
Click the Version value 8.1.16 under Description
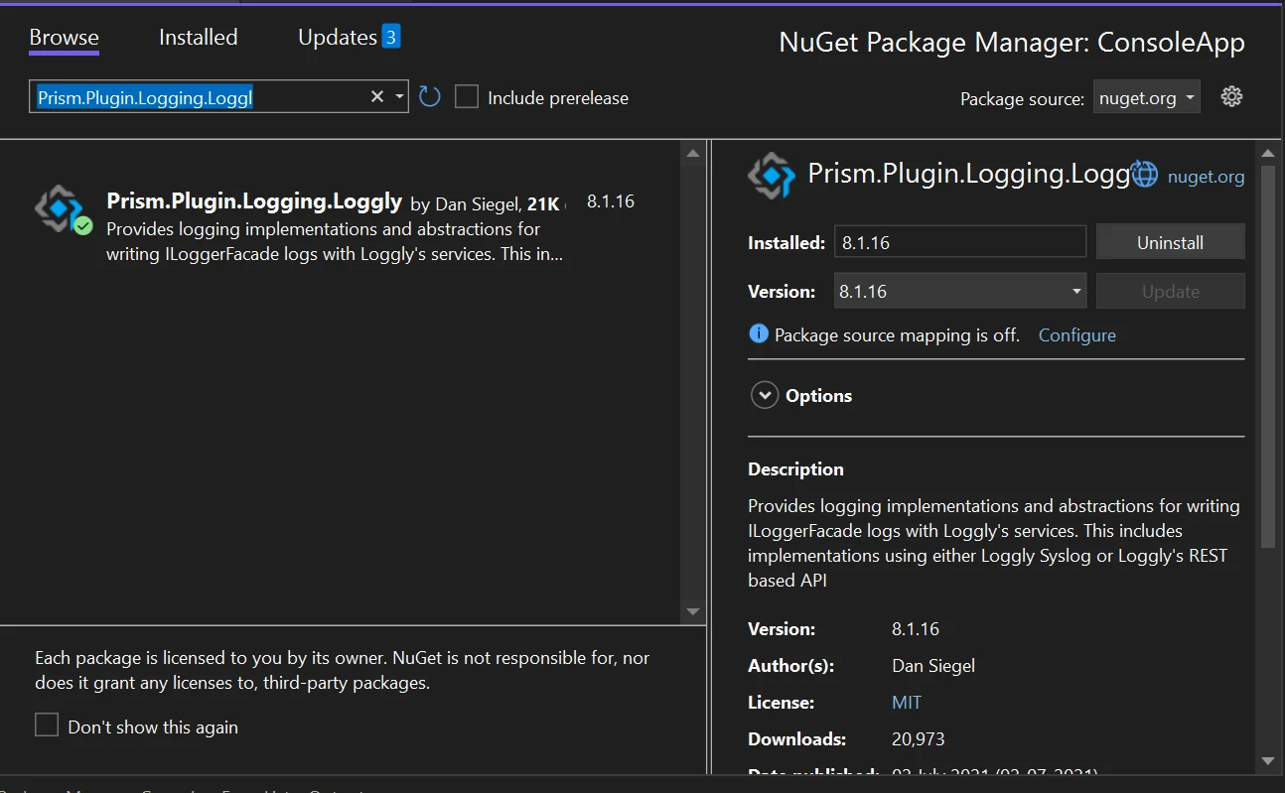click(x=916, y=629)
